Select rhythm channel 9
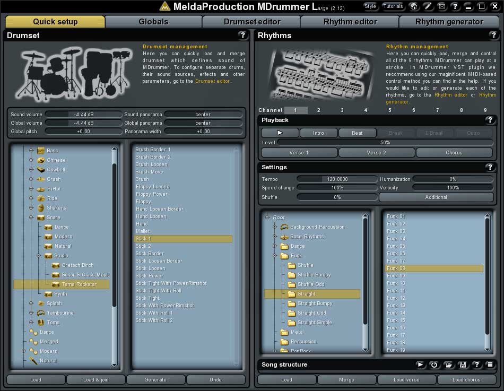The height and width of the screenshot is (391, 504). pos(485,110)
